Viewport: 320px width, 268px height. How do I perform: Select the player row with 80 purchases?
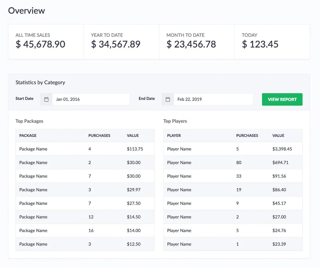tap(233, 162)
